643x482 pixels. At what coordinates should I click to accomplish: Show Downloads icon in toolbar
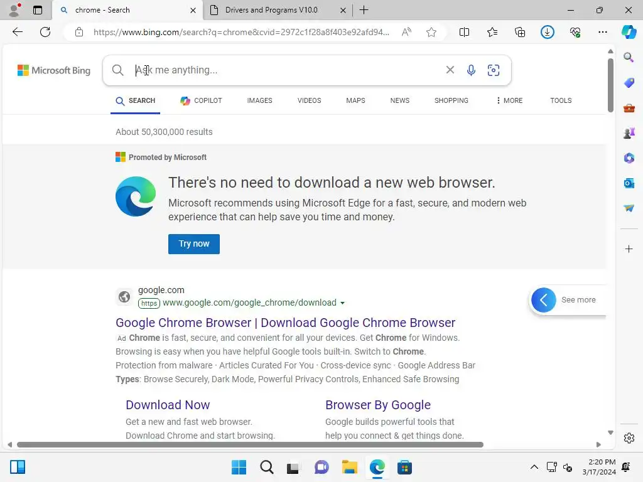point(548,32)
